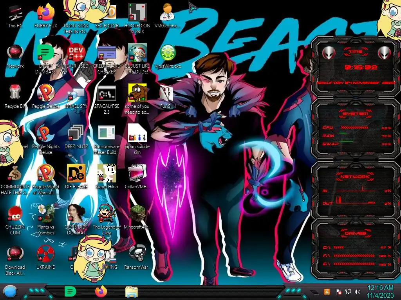Open the CollabVMB... monitor icon
The image size is (401, 300).
coord(137,177)
